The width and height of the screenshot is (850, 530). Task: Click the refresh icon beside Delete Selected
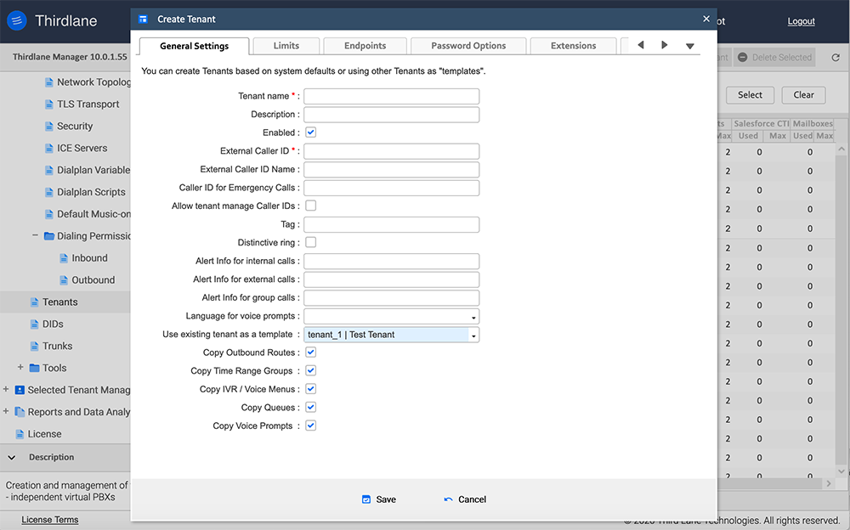point(836,58)
